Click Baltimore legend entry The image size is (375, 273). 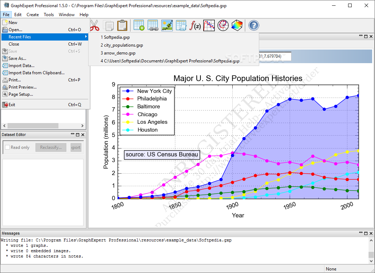pyautogui.click(x=141, y=107)
